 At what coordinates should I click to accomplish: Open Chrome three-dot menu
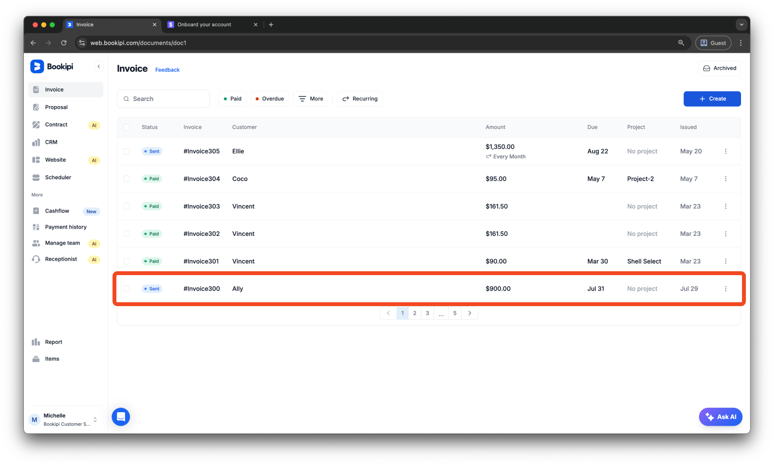coord(741,43)
